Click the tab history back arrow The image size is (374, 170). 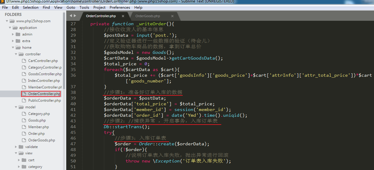pos(71,16)
